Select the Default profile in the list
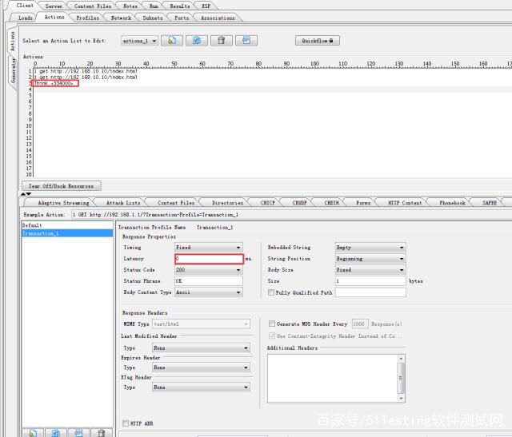 (67, 225)
